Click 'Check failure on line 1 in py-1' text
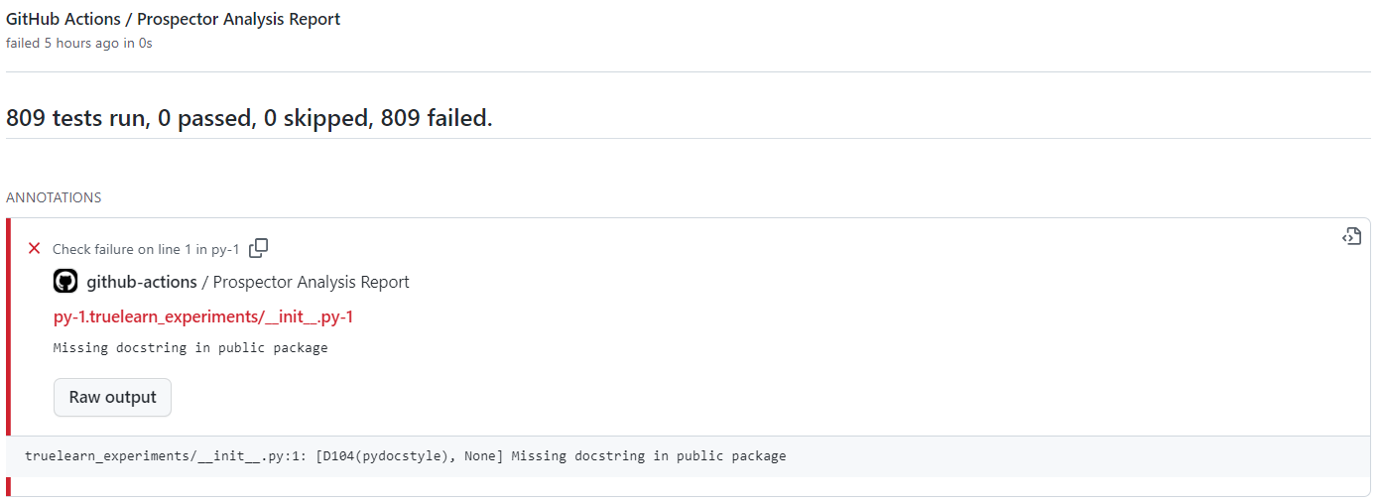 click(146, 249)
